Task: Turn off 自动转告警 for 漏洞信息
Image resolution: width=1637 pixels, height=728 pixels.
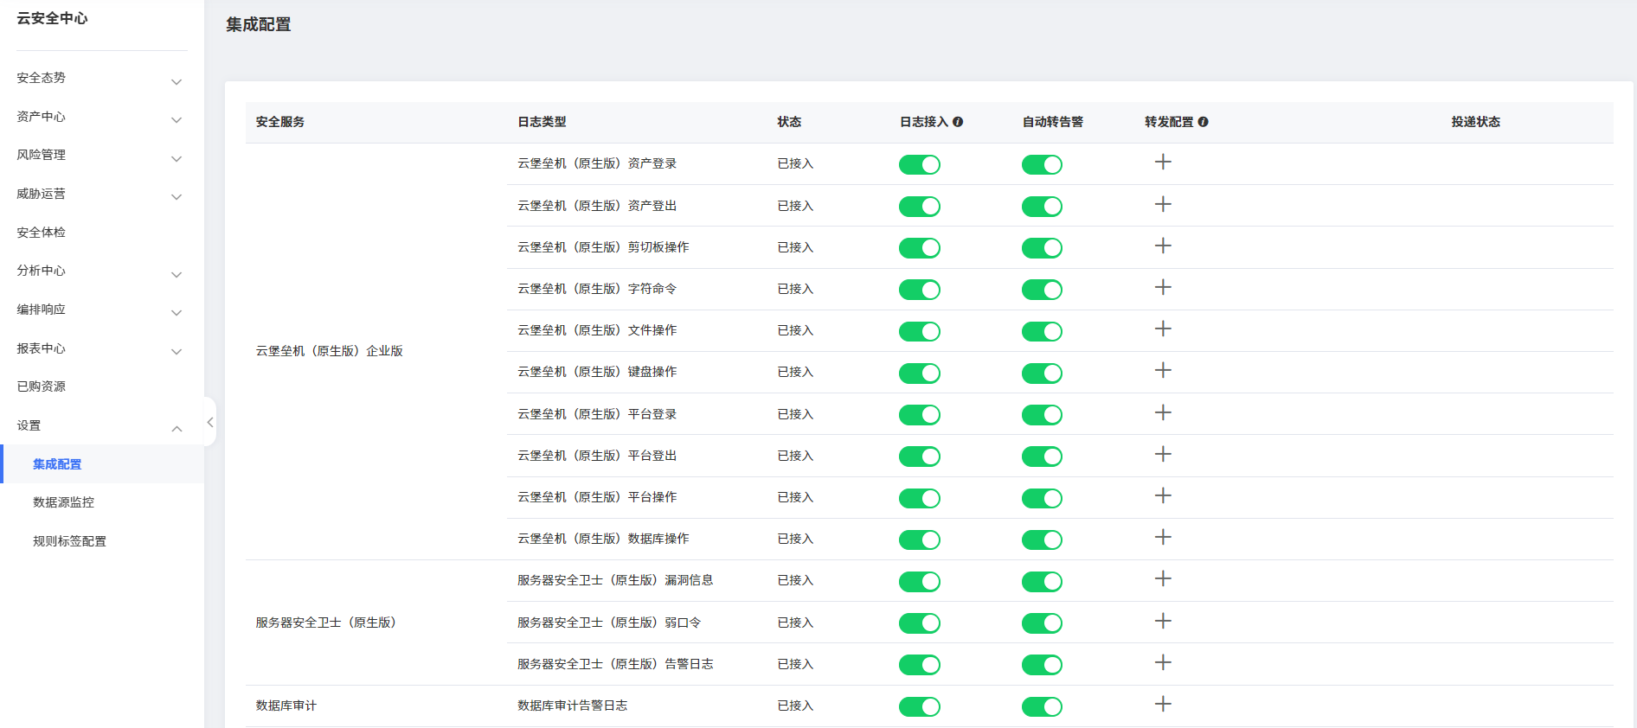Action: [x=1042, y=581]
